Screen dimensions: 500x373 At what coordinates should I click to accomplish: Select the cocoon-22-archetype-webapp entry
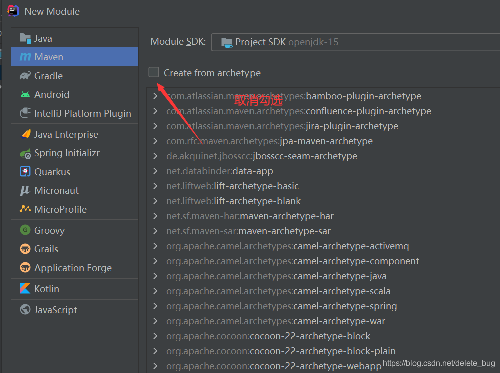point(274,366)
